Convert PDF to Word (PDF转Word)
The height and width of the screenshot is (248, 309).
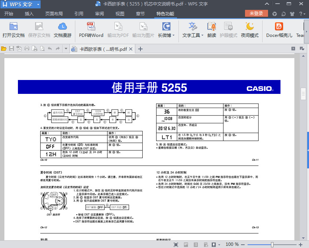(91, 30)
